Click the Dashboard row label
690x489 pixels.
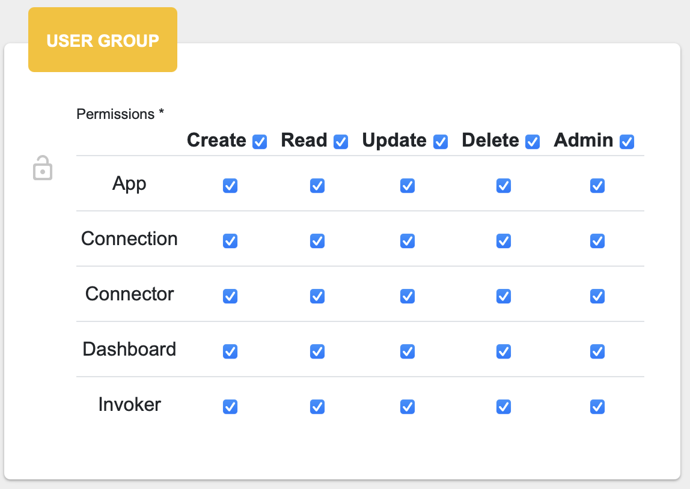[x=129, y=349]
